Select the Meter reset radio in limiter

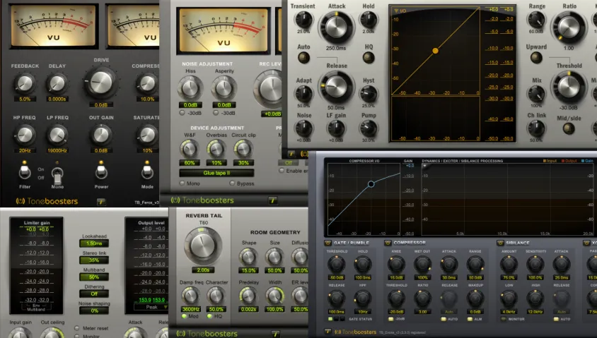[x=77, y=328]
